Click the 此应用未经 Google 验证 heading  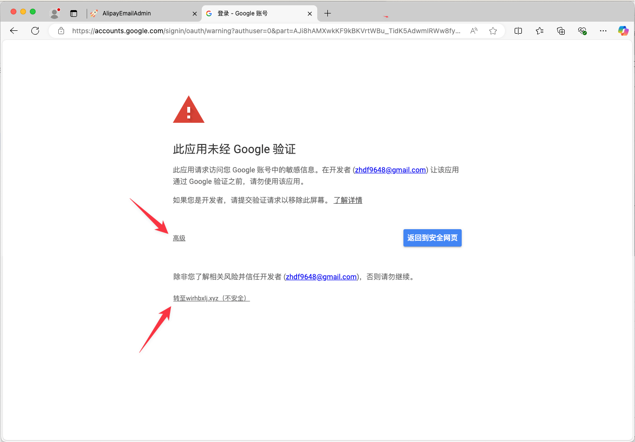234,149
